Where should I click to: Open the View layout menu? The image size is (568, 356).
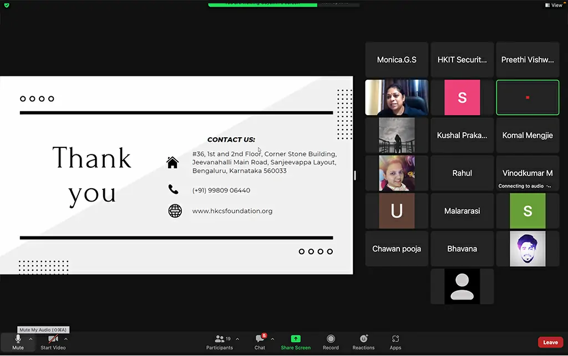[554, 5]
